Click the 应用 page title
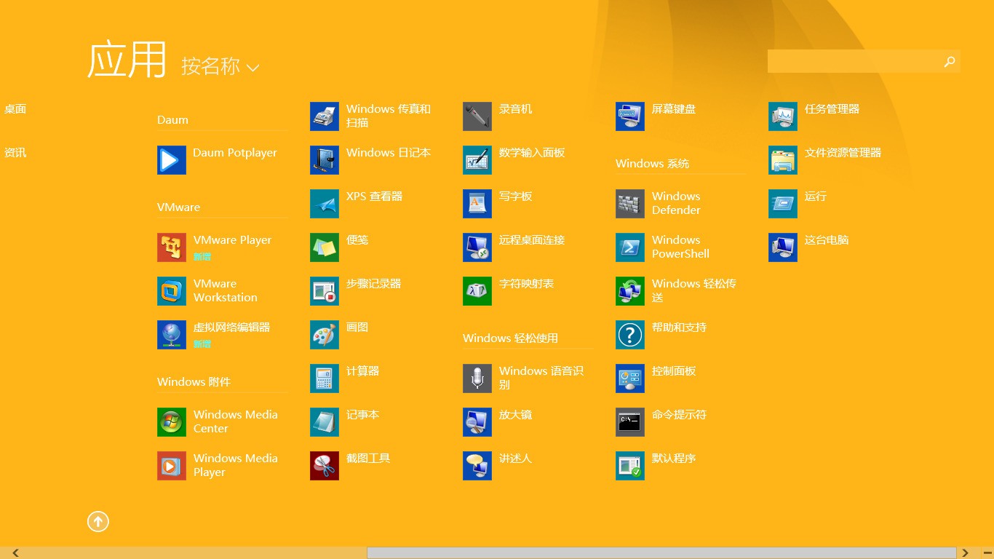The image size is (994, 559). [127, 60]
